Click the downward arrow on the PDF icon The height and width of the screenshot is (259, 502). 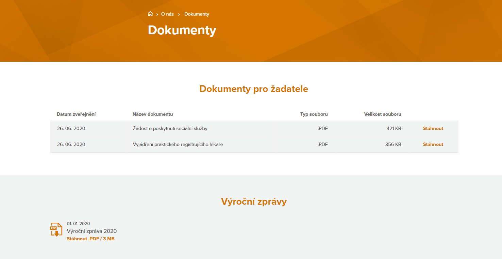pos(57,233)
